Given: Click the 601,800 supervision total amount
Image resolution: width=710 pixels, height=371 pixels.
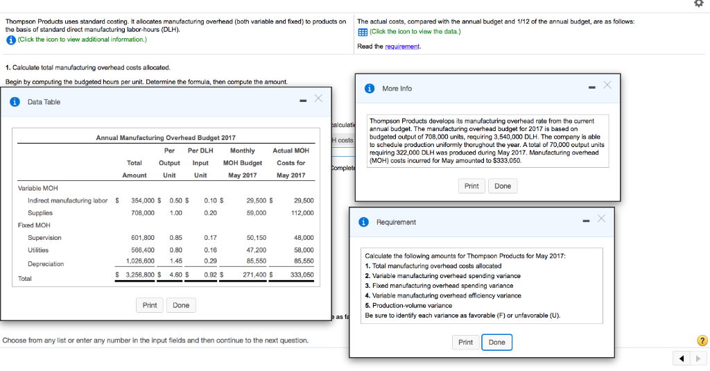Looking at the screenshot, I should tap(143, 238).
